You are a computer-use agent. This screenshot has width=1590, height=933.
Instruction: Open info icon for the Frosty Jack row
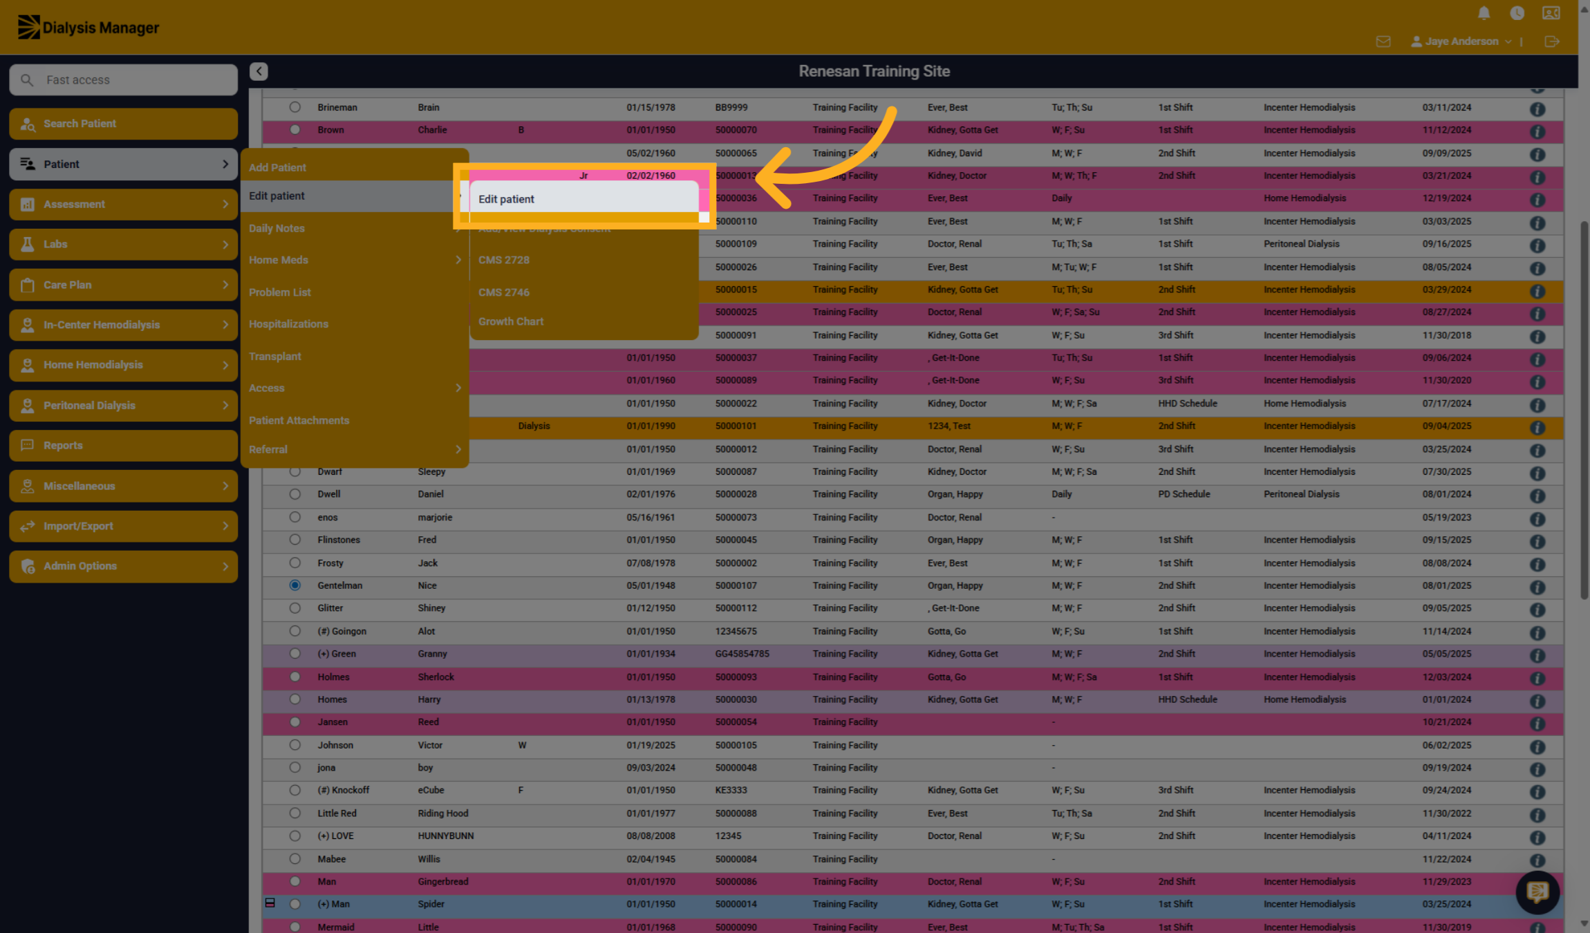(1537, 565)
